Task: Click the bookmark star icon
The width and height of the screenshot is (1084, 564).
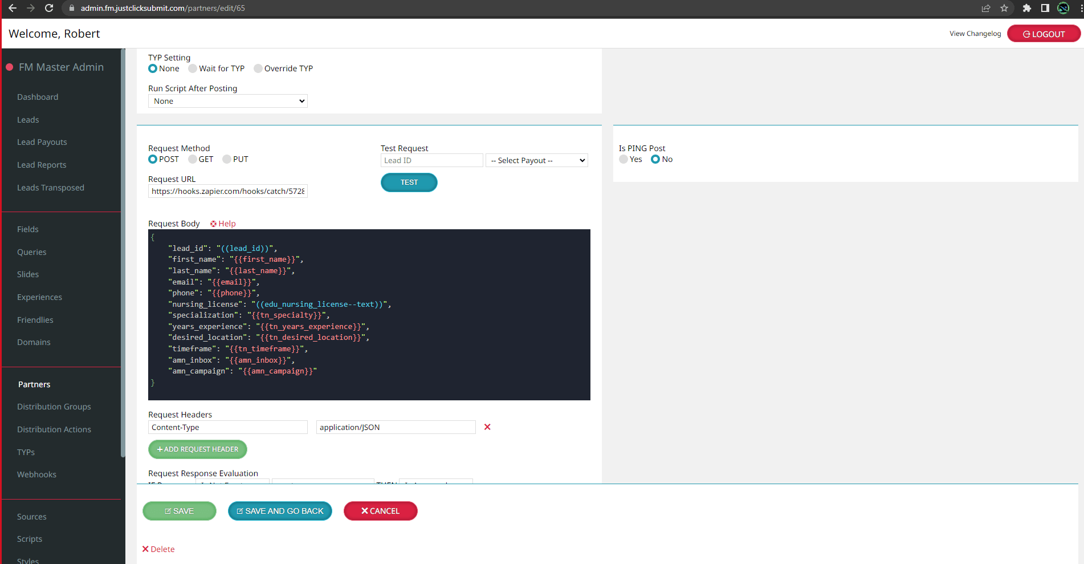Action: [1004, 8]
